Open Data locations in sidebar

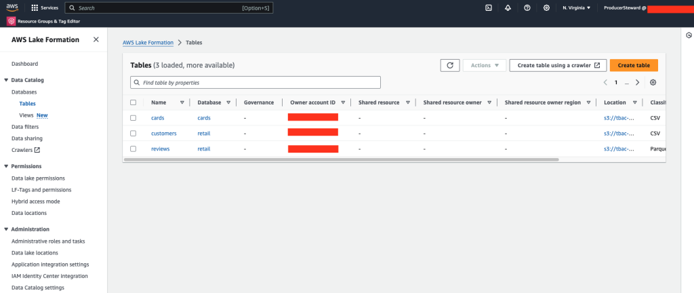tap(29, 213)
